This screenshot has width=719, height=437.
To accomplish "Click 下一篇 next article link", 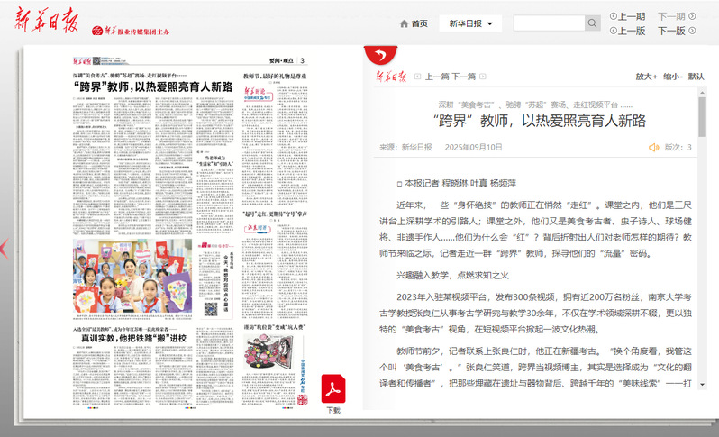I will coord(464,77).
